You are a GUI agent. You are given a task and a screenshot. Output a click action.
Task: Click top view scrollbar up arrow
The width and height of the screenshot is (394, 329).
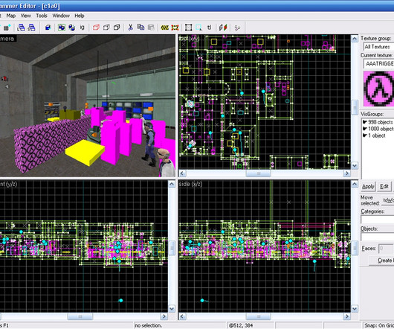tap(355, 39)
